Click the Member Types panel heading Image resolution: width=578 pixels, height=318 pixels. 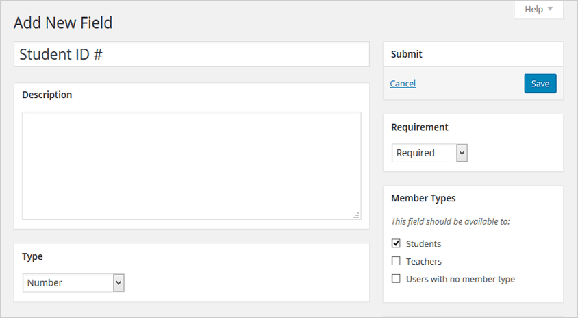coord(423,198)
